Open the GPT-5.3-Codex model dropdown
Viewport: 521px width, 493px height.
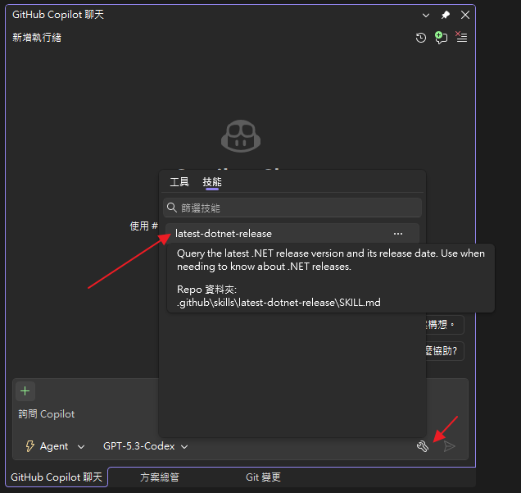pos(146,446)
